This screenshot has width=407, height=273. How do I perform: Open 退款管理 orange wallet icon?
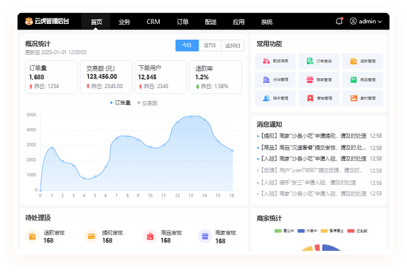pos(354,61)
